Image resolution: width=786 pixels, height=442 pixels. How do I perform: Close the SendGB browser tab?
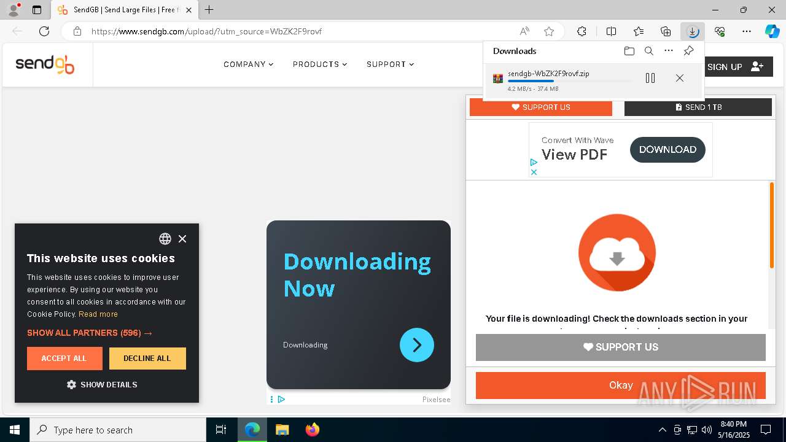pyautogui.click(x=189, y=10)
